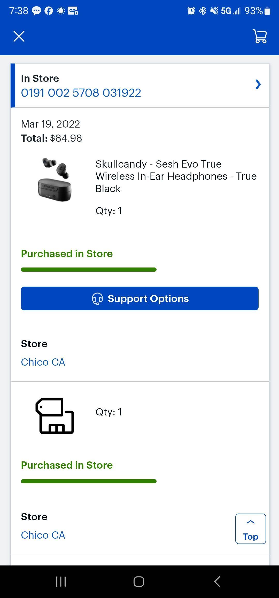Tap the Facebook icon in status bar
Screen dimensions: 279x598
49,11
